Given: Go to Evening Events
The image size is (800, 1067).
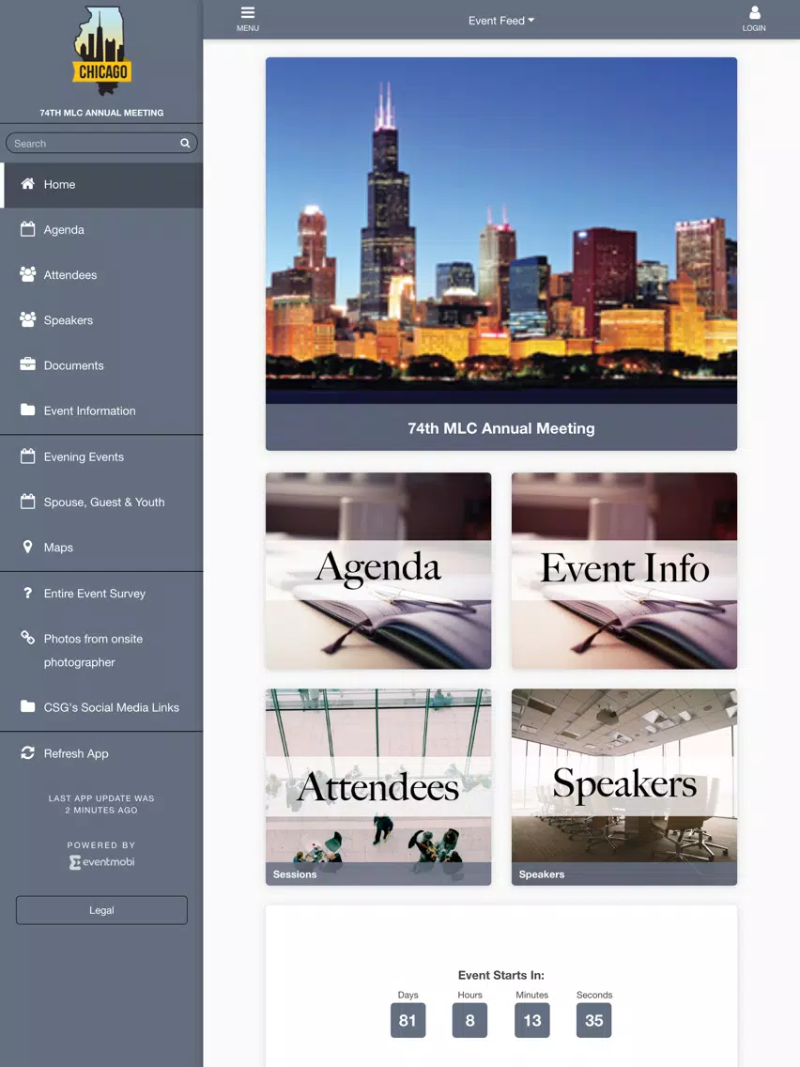Looking at the screenshot, I should (101, 456).
